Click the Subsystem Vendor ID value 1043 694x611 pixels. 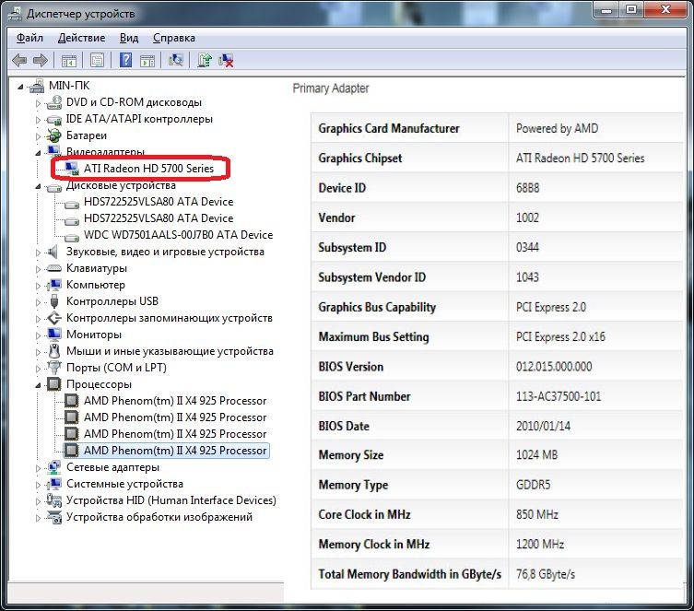pyautogui.click(x=527, y=277)
